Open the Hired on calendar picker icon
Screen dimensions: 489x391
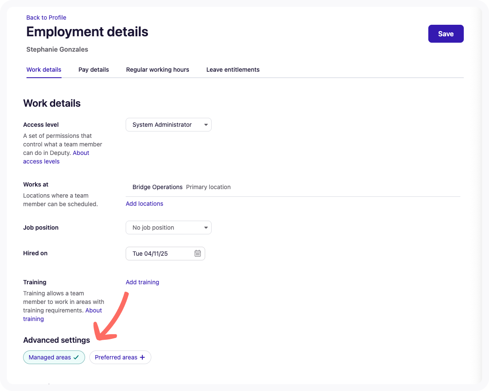click(197, 253)
